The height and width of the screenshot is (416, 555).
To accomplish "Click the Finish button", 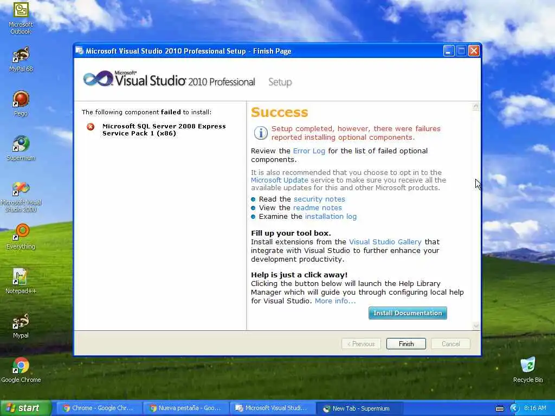I will [406, 344].
